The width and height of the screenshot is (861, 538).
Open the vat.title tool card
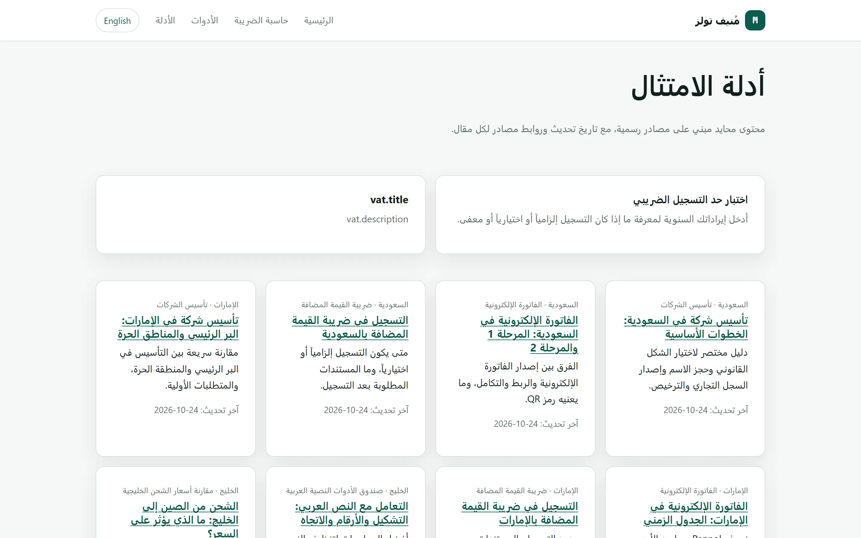[x=261, y=215]
